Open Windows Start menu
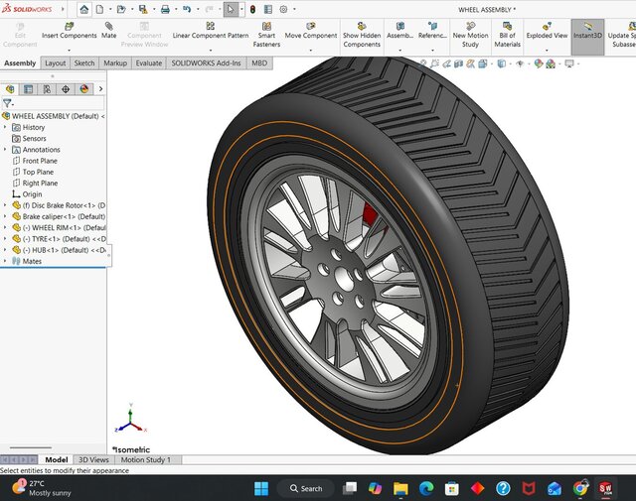Viewport: 636px width, 501px height. [261, 488]
